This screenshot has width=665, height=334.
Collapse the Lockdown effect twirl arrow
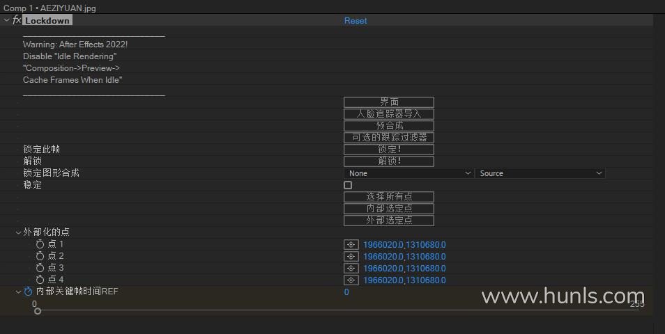[x=6, y=20]
